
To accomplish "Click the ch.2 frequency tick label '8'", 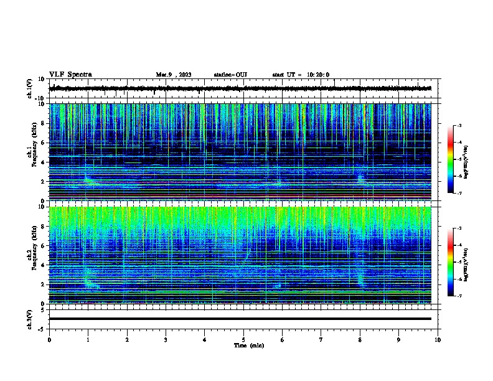I will point(44,227).
